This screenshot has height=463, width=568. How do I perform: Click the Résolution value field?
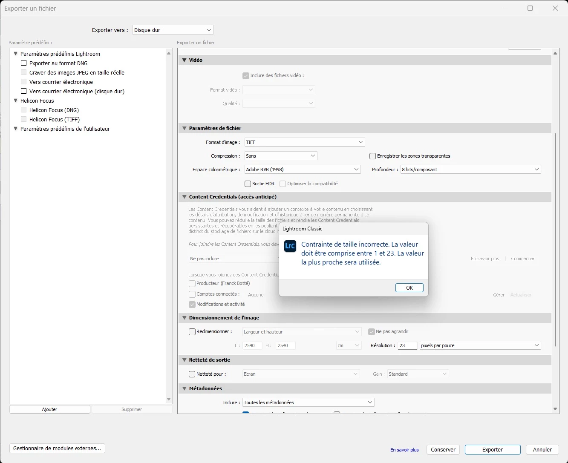(407, 345)
